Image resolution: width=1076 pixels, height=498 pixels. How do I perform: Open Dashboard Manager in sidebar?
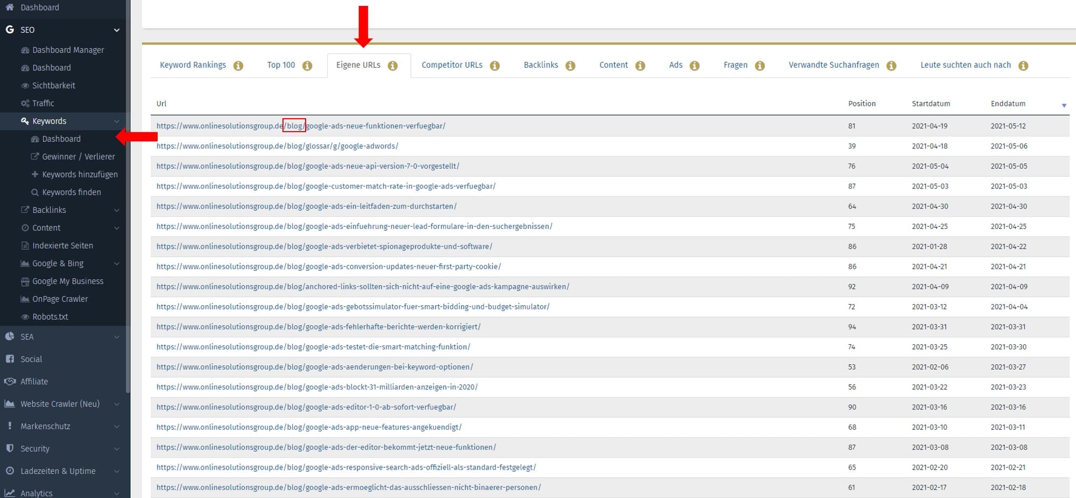coord(68,50)
